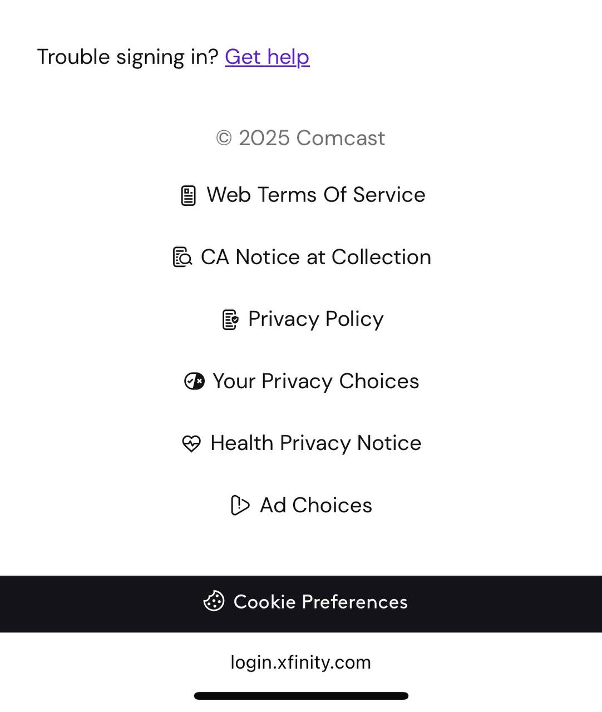Select the Your Privacy Choices text link
602x712 pixels.
point(315,381)
